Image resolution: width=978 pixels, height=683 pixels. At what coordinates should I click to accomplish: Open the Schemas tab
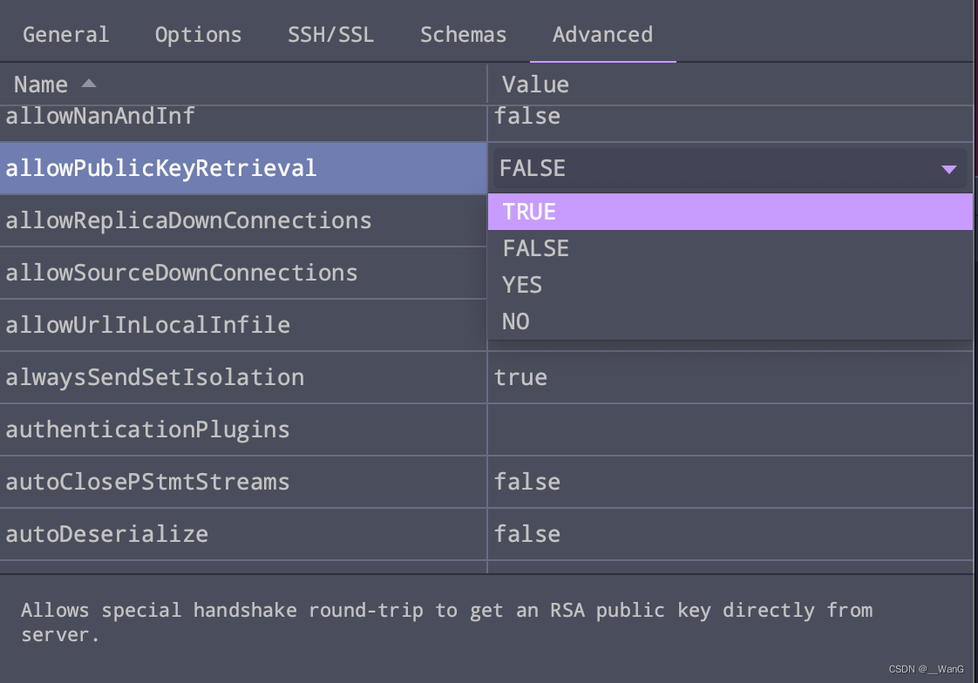point(463,34)
